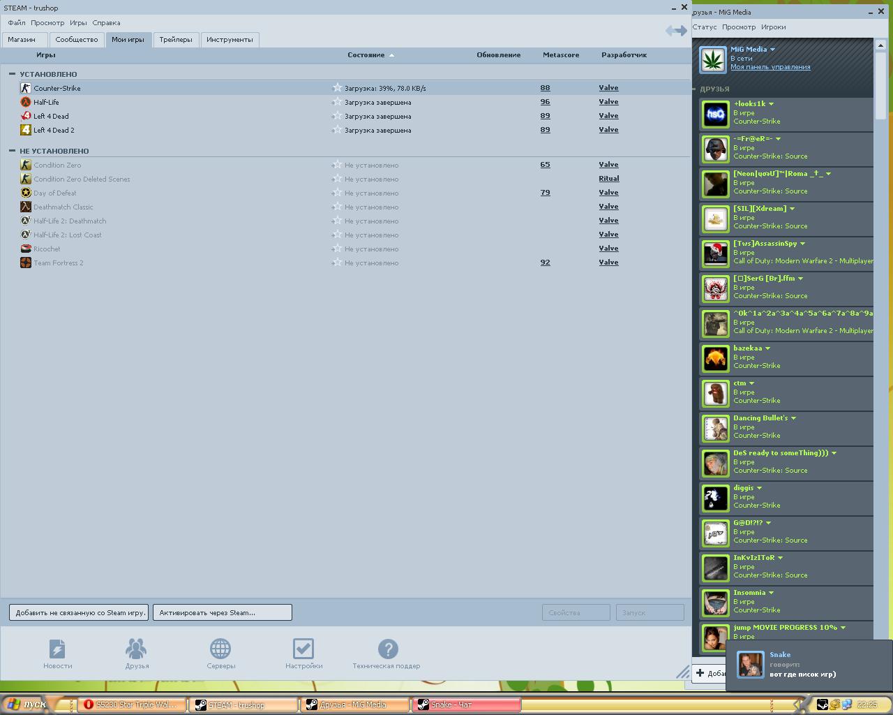Toggle favorite star for Ricochet
Viewport: 893px width, 715px height.
337,249
